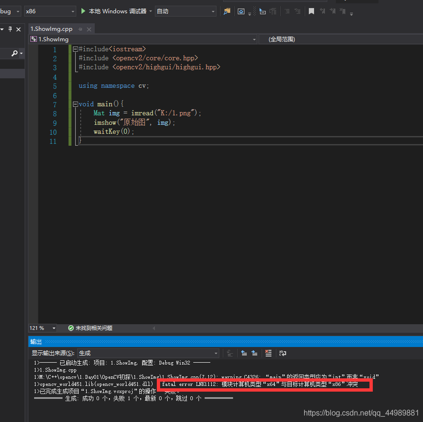The width and height of the screenshot is (423, 422).
Task: Expand the debugger target dropdown arrow
Action: point(151,11)
